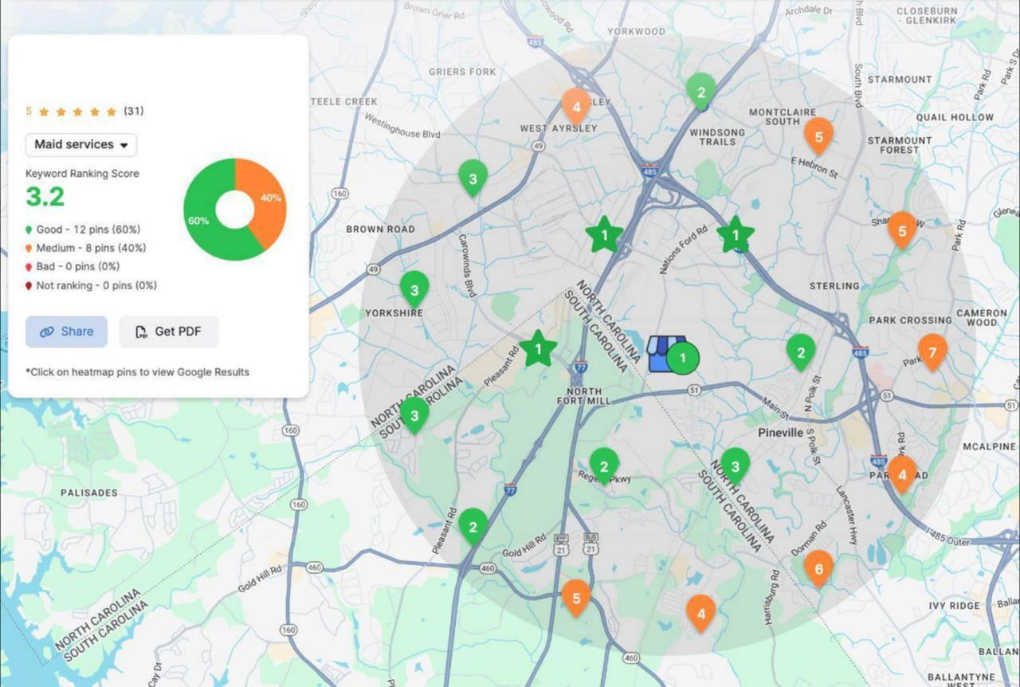Click the PALISADES map label
The image size is (1020, 687).
(x=89, y=493)
